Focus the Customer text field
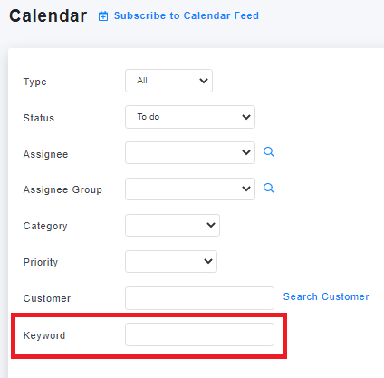The width and height of the screenshot is (384, 378). (199, 298)
